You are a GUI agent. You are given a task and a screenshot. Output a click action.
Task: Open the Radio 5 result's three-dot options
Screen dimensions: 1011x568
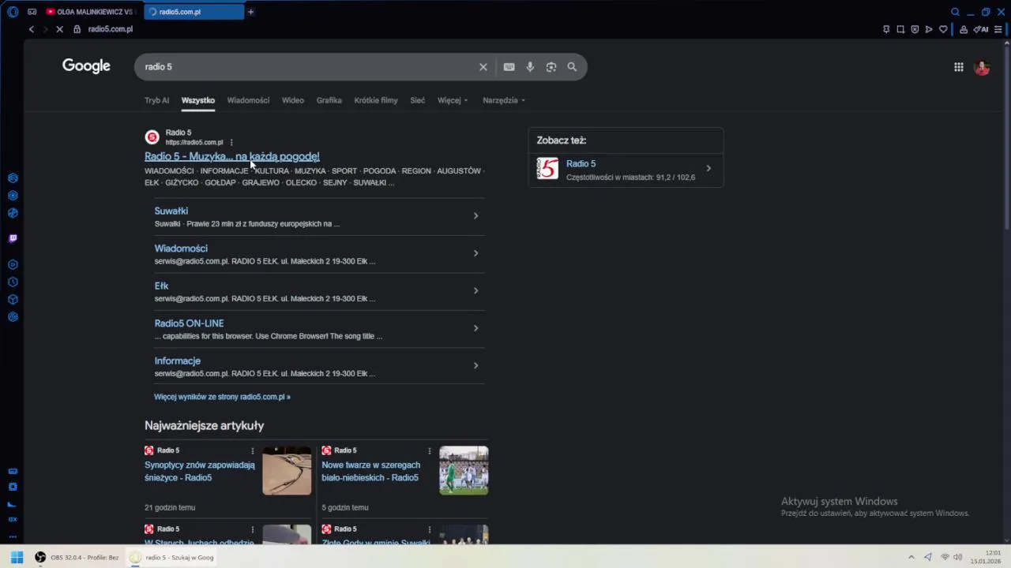pyautogui.click(x=231, y=143)
